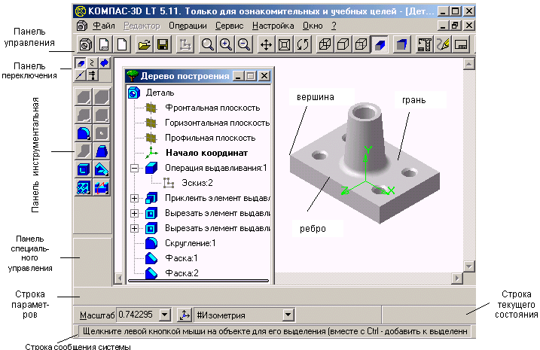Open the Окно menu
540x350 pixels.
tap(313, 26)
